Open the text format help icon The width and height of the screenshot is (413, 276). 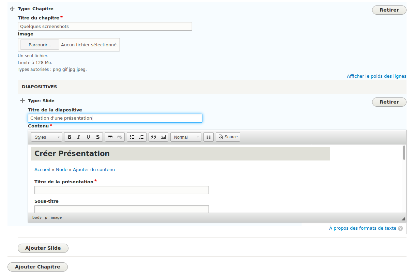[x=400, y=228]
